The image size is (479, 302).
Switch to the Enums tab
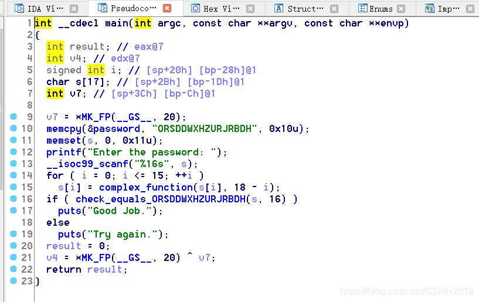tap(382, 9)
